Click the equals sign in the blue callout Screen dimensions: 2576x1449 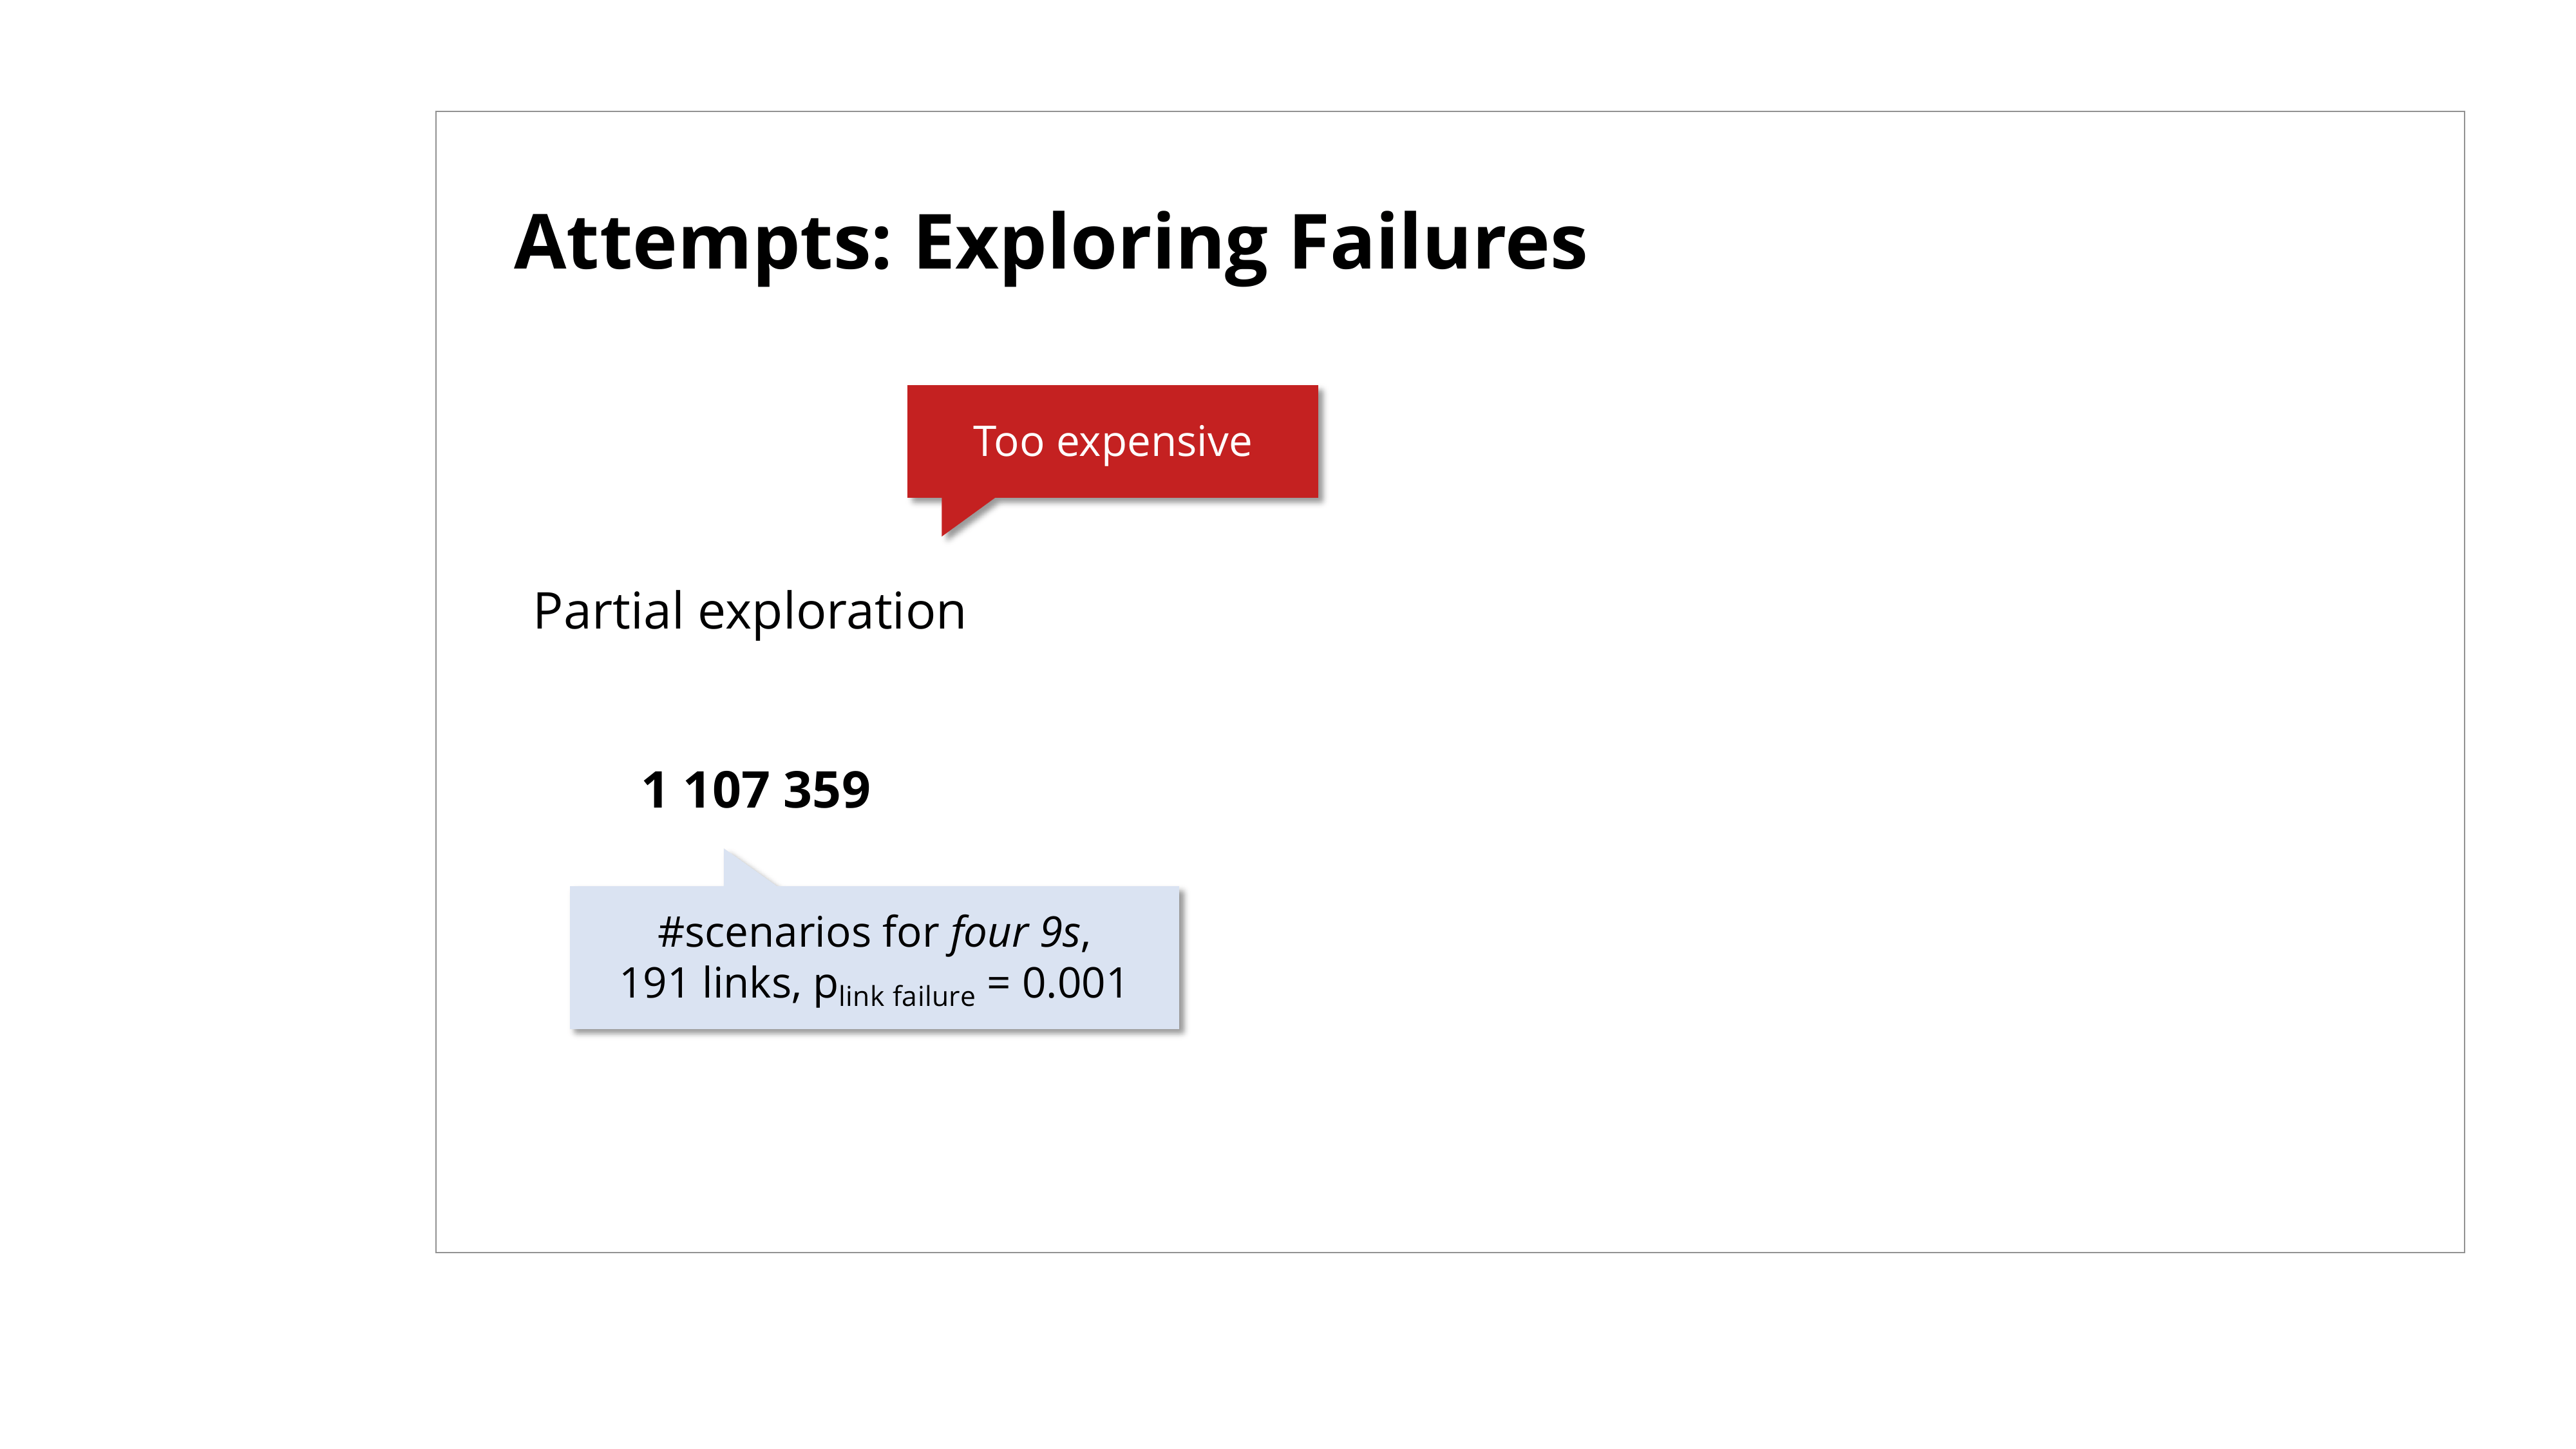pos(998,983)
